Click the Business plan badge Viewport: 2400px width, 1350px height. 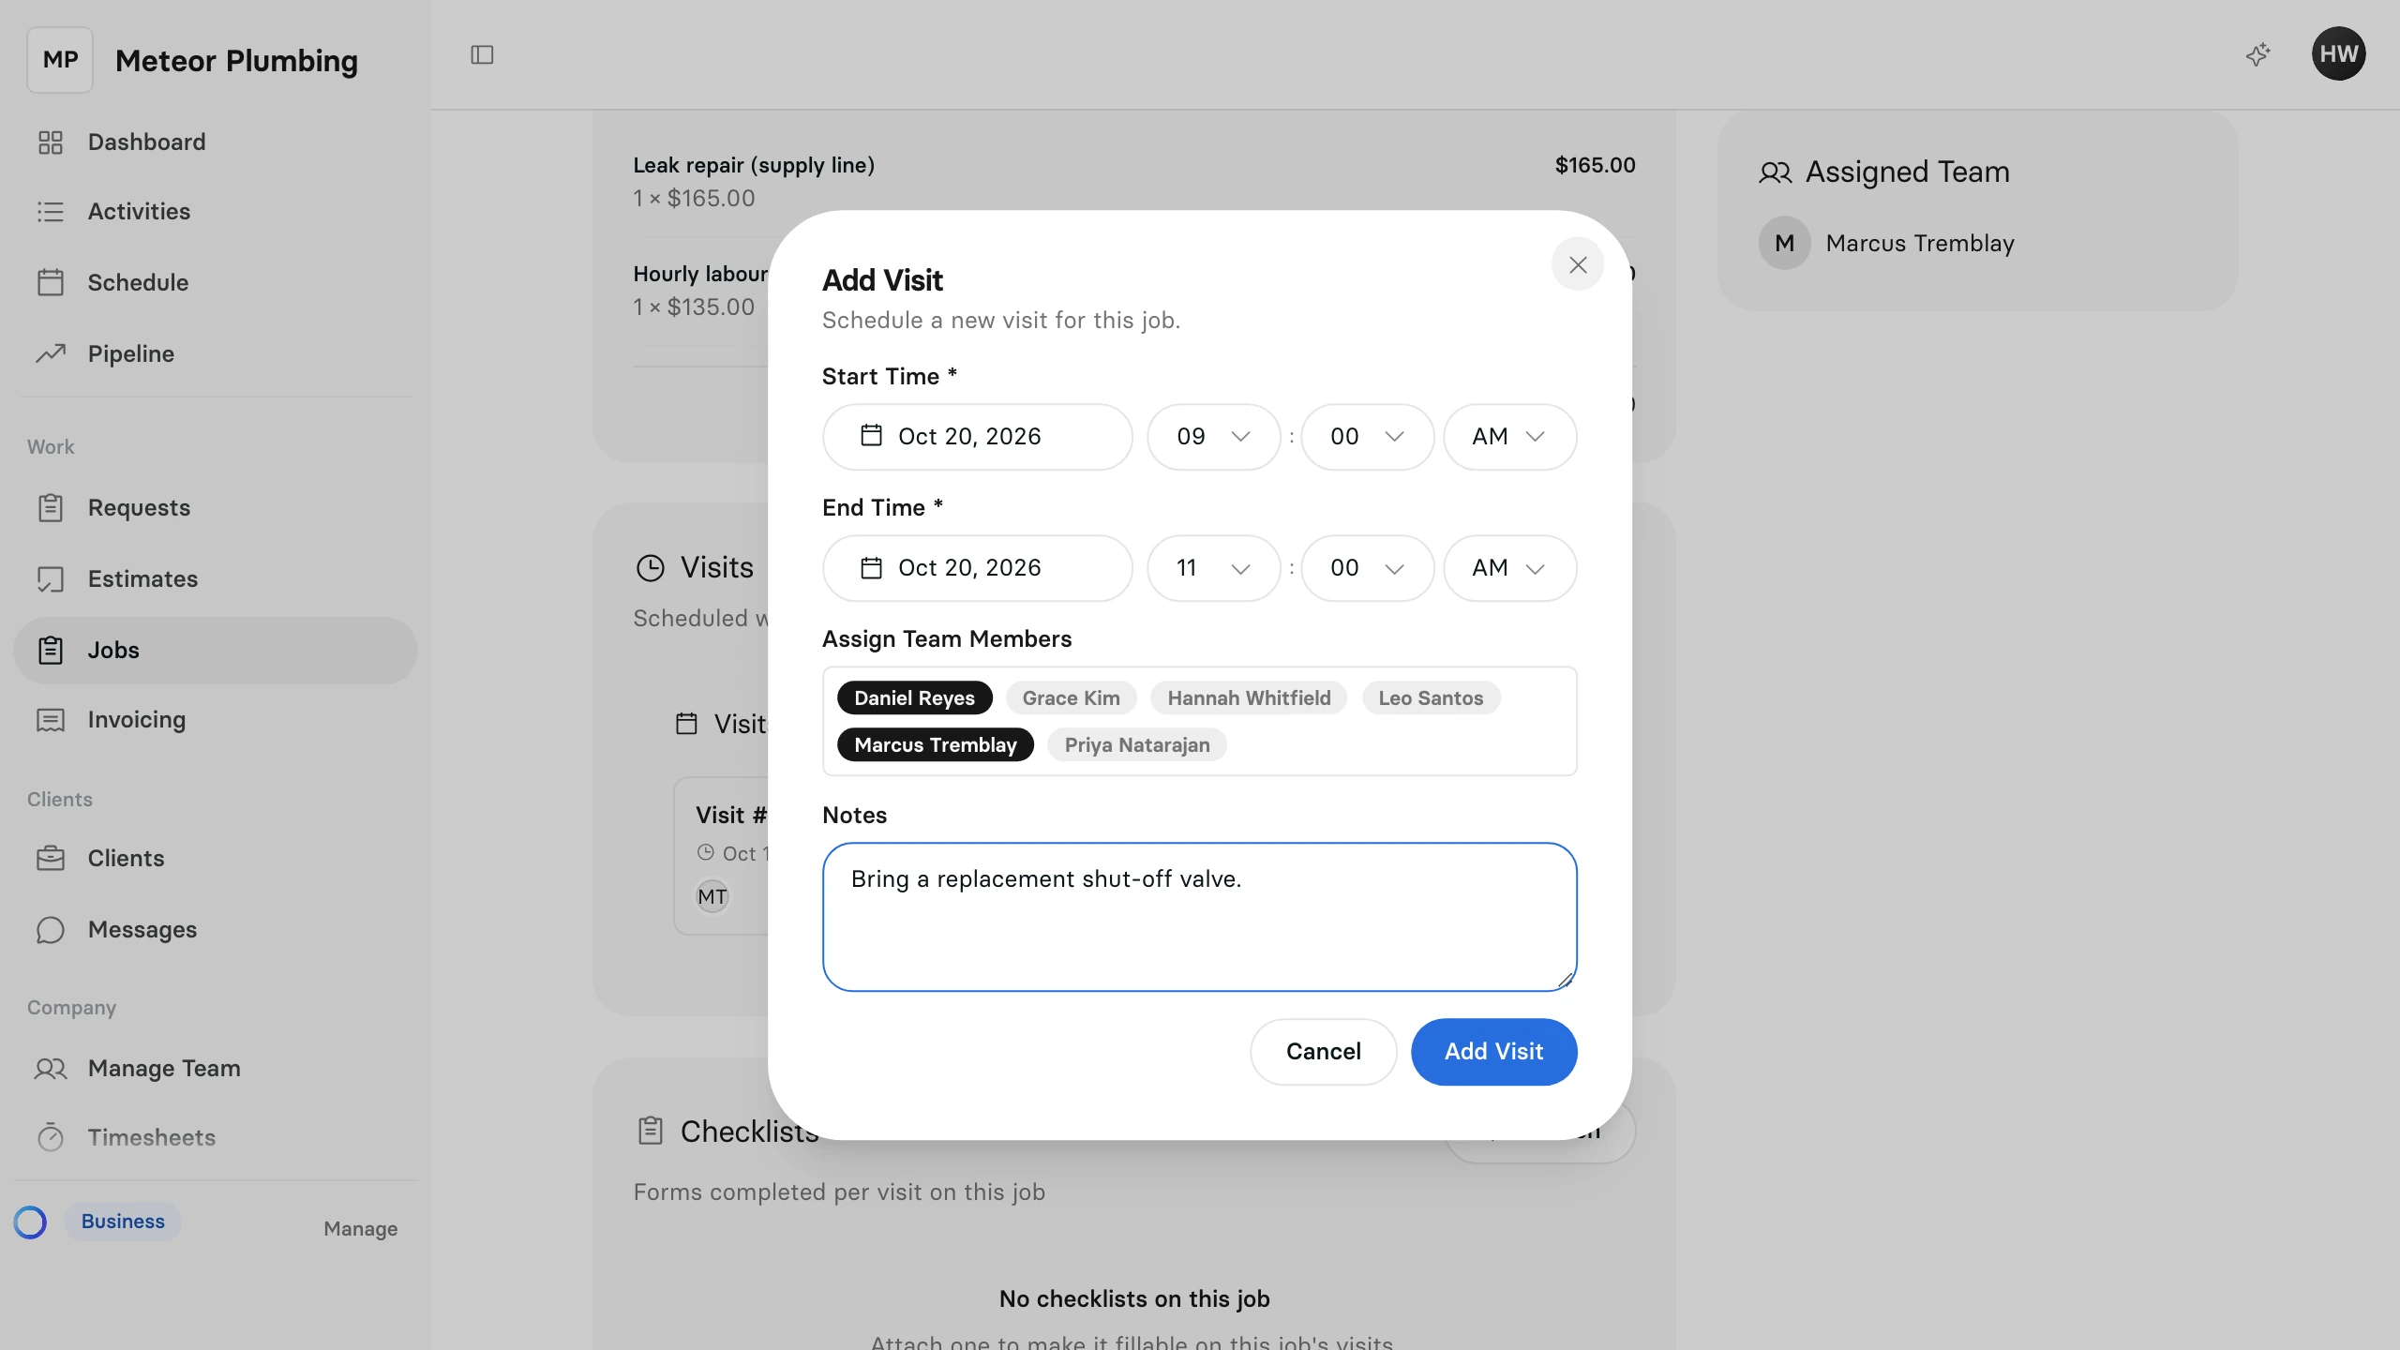pos(123,1222)
